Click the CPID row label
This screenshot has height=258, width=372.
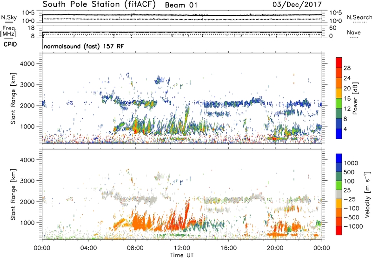click(10, 44)
